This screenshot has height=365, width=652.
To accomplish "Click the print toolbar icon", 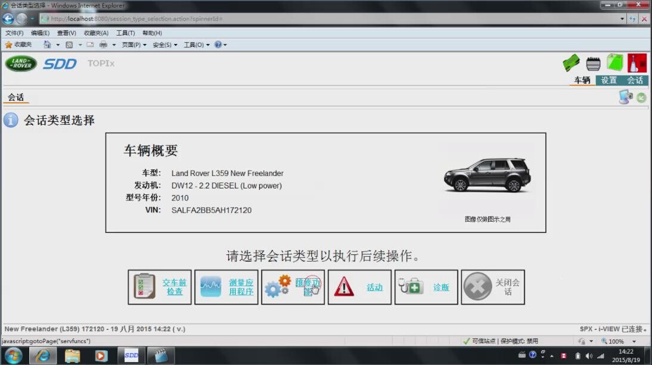I will click(x=103, y=45).
